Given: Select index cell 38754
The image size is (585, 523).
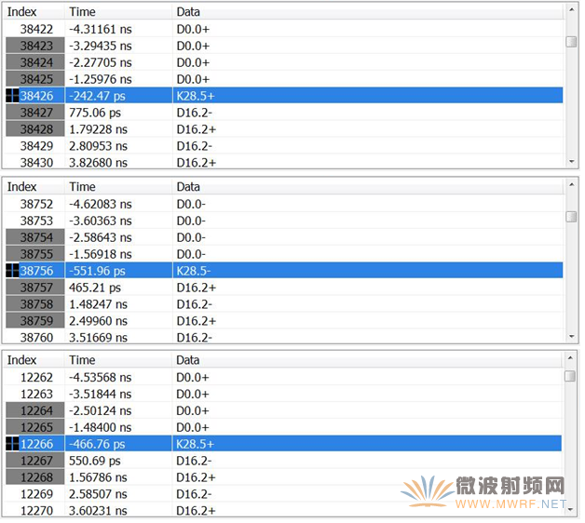Looking at the screenshot, I should click(35, 237).
